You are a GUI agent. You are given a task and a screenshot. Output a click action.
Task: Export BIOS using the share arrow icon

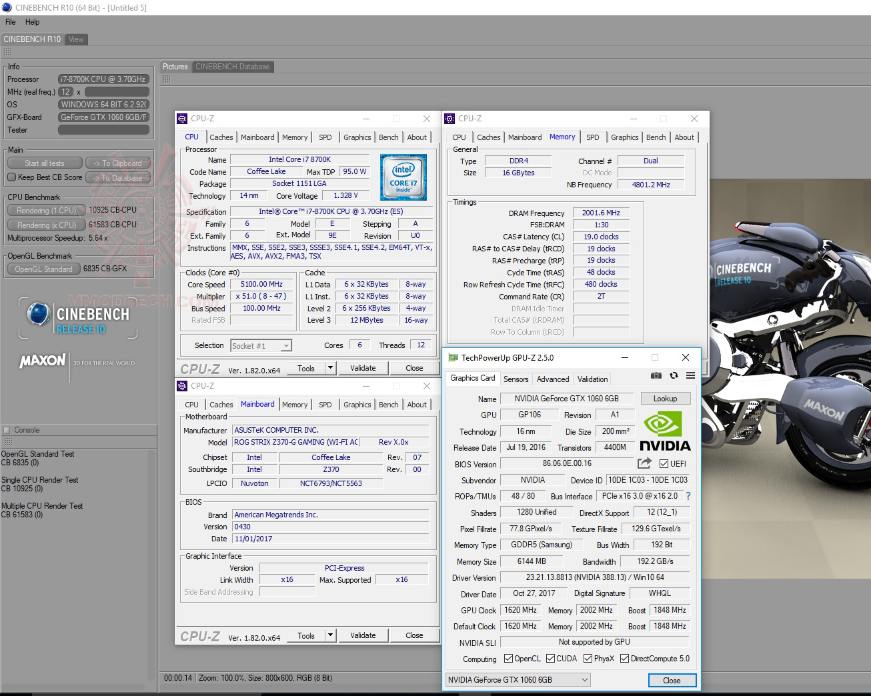[644, 463]
